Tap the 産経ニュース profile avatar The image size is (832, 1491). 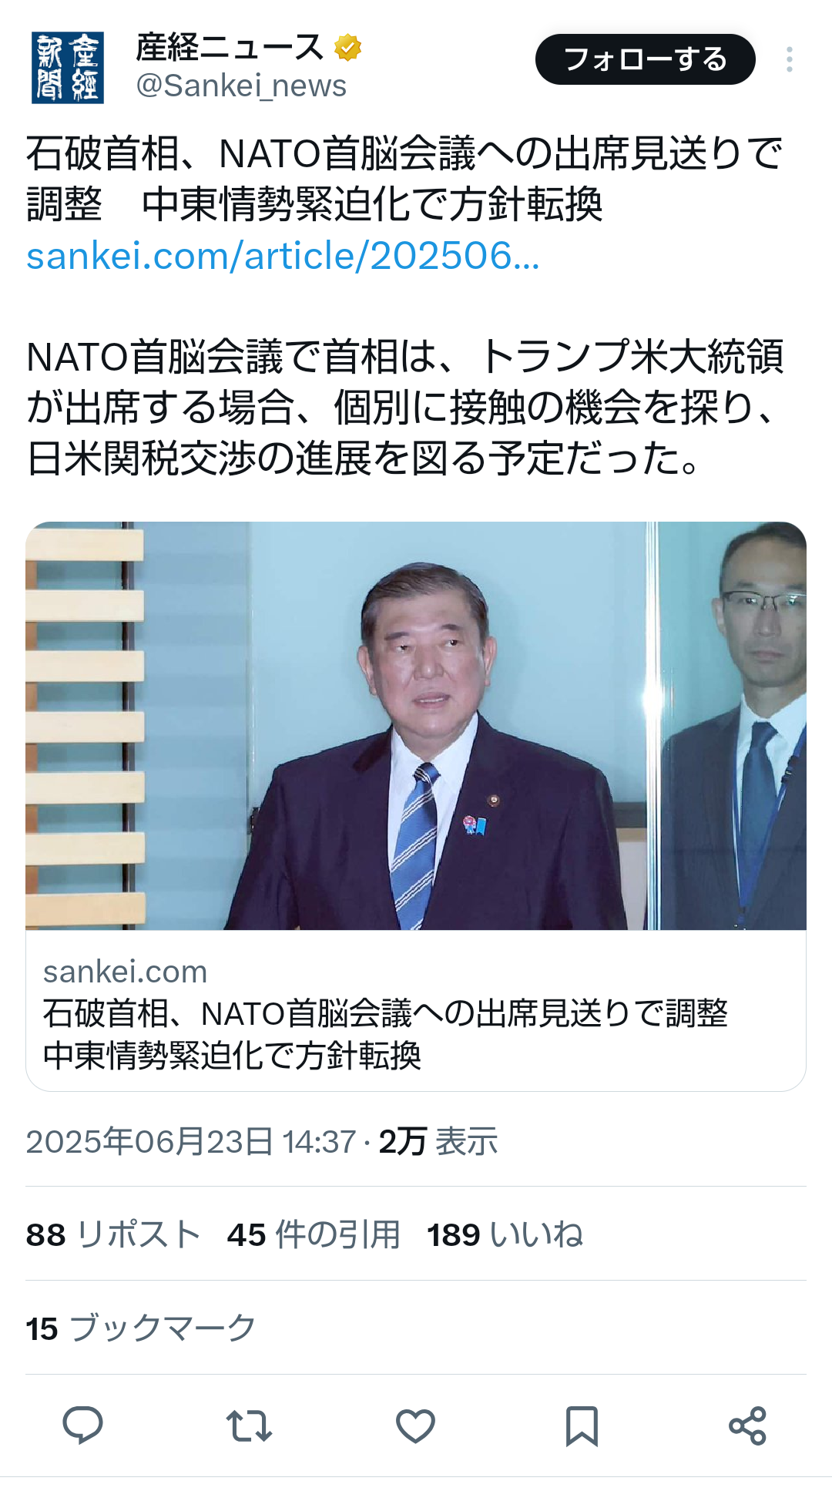[x=68, y=68]
